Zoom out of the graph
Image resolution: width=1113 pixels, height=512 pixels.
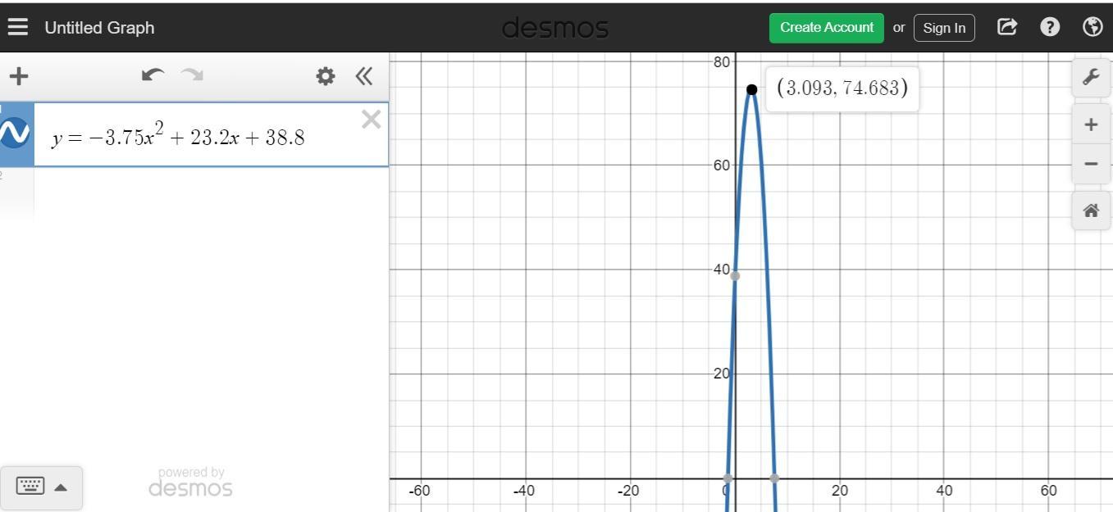point(1091,163)
